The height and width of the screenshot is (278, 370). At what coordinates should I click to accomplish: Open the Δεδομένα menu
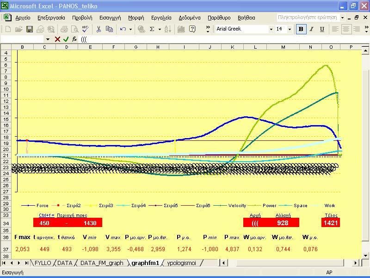coord(190,18)
